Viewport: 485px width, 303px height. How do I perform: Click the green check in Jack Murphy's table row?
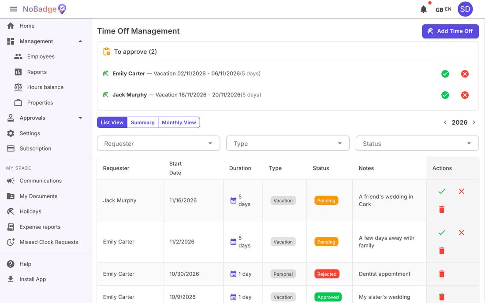(442, 192)
